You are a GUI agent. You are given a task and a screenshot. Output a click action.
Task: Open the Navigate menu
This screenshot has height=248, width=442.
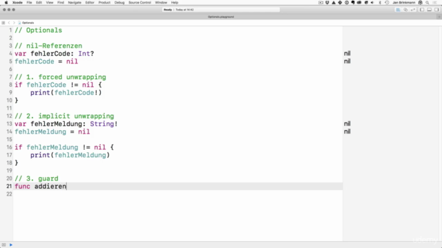coord(75,3)
